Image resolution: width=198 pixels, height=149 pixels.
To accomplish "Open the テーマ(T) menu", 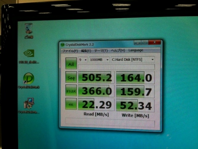I will (101, 50).
